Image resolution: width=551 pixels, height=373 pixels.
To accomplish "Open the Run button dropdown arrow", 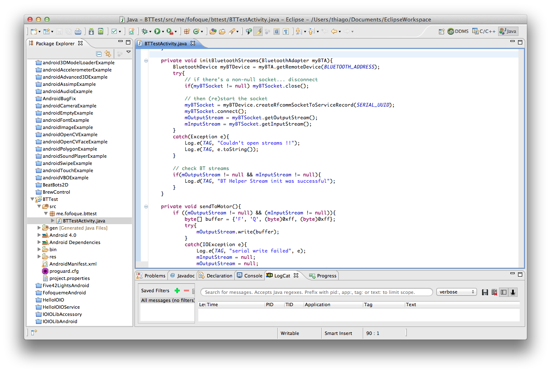I will (x=162, y=32).
